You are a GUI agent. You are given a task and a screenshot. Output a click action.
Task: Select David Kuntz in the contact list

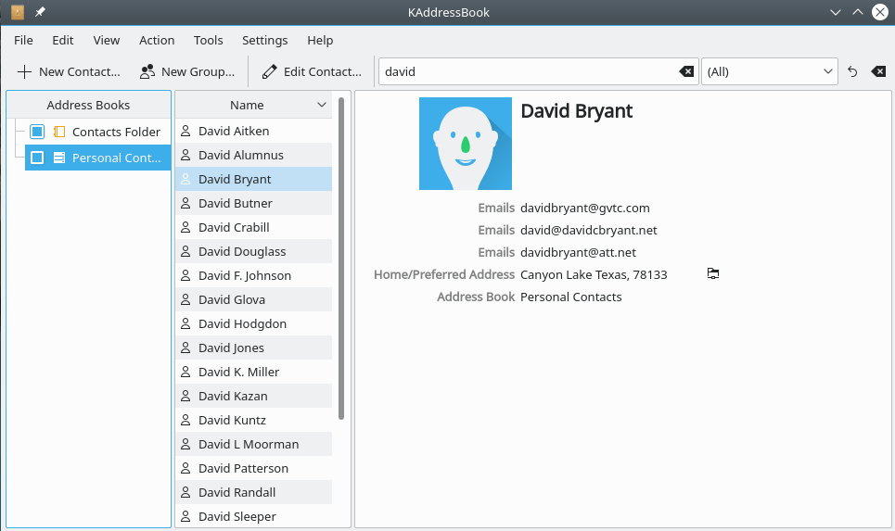253,421
